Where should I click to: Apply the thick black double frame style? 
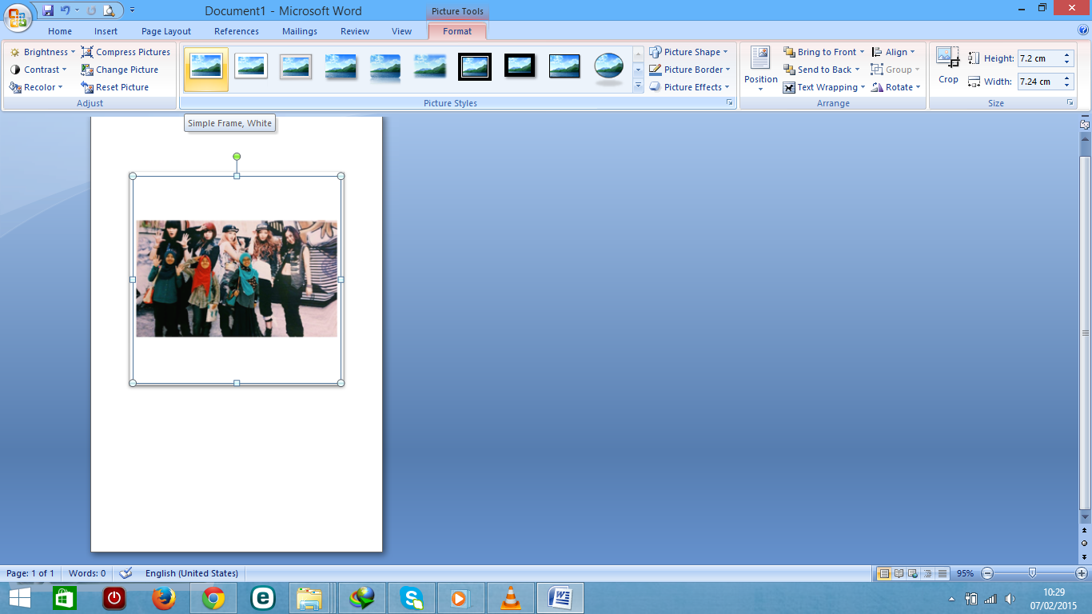coord(475,67)
